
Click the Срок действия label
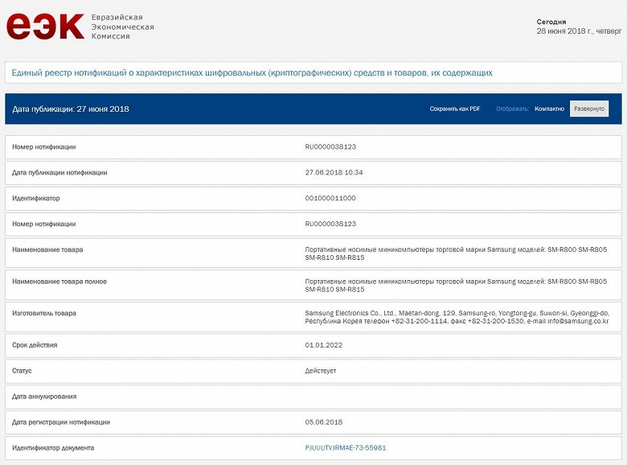pyautogui.click(x=35, y=345)
